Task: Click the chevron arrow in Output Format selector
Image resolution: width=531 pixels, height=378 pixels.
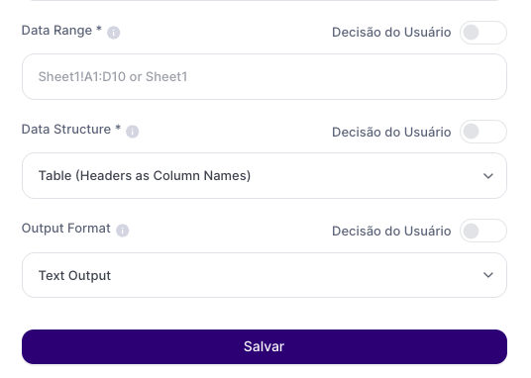Action: pos(488,275)
